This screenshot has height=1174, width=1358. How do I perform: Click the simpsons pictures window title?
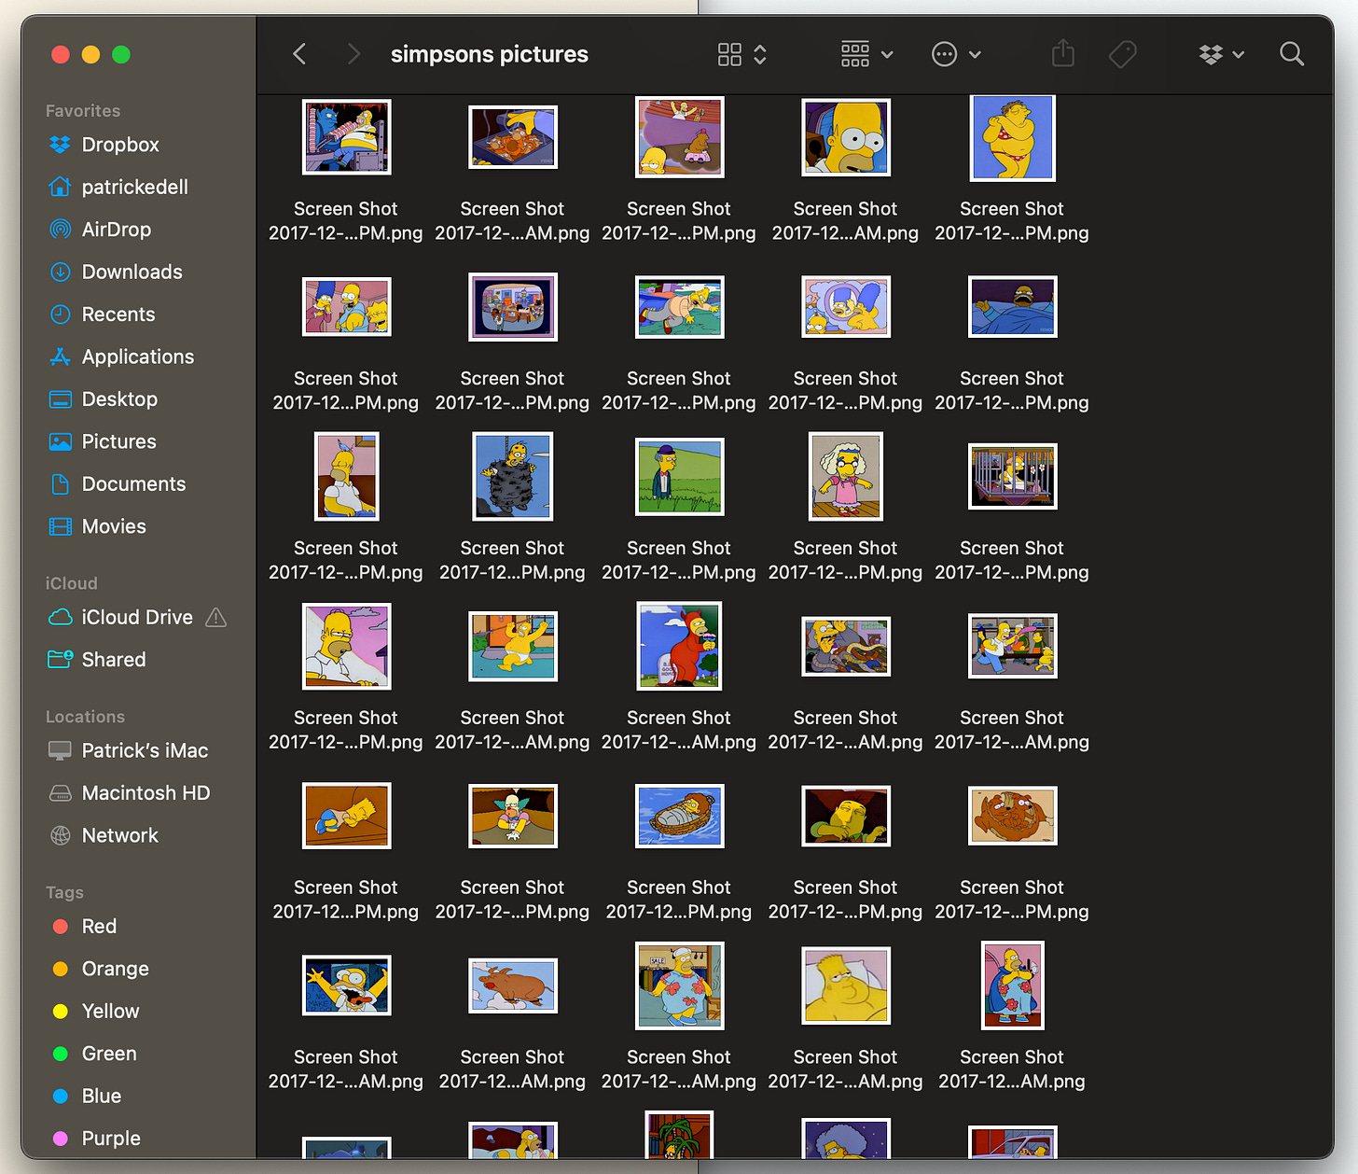pos(490,54)
